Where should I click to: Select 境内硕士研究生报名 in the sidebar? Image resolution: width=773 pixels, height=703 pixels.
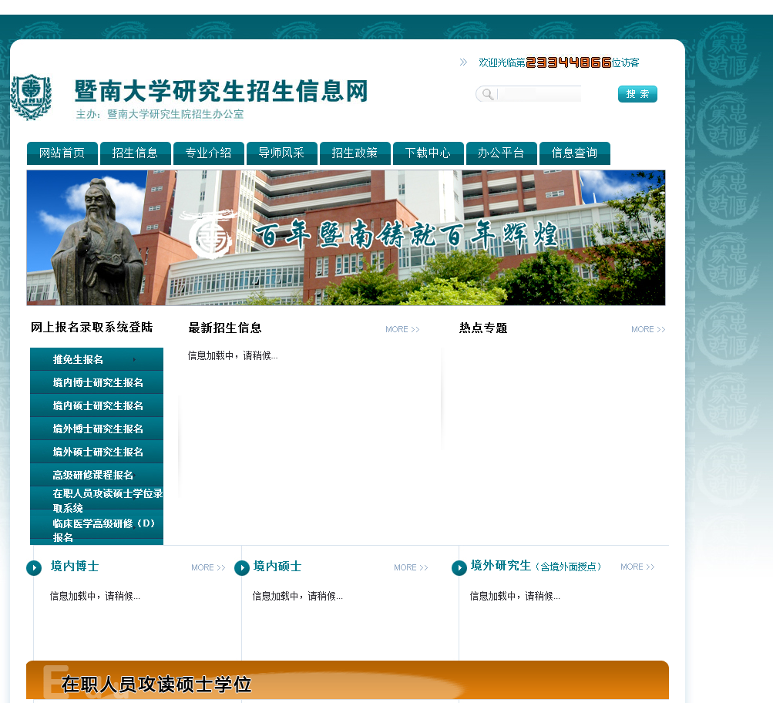[x=96, y=405]
